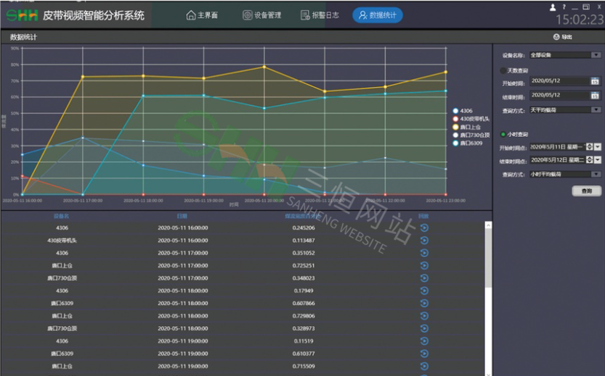Toggle 唐口上仓 series in chart legend
Image resolution: width=605 pixels, height=376 pixels.
(455, 127)
